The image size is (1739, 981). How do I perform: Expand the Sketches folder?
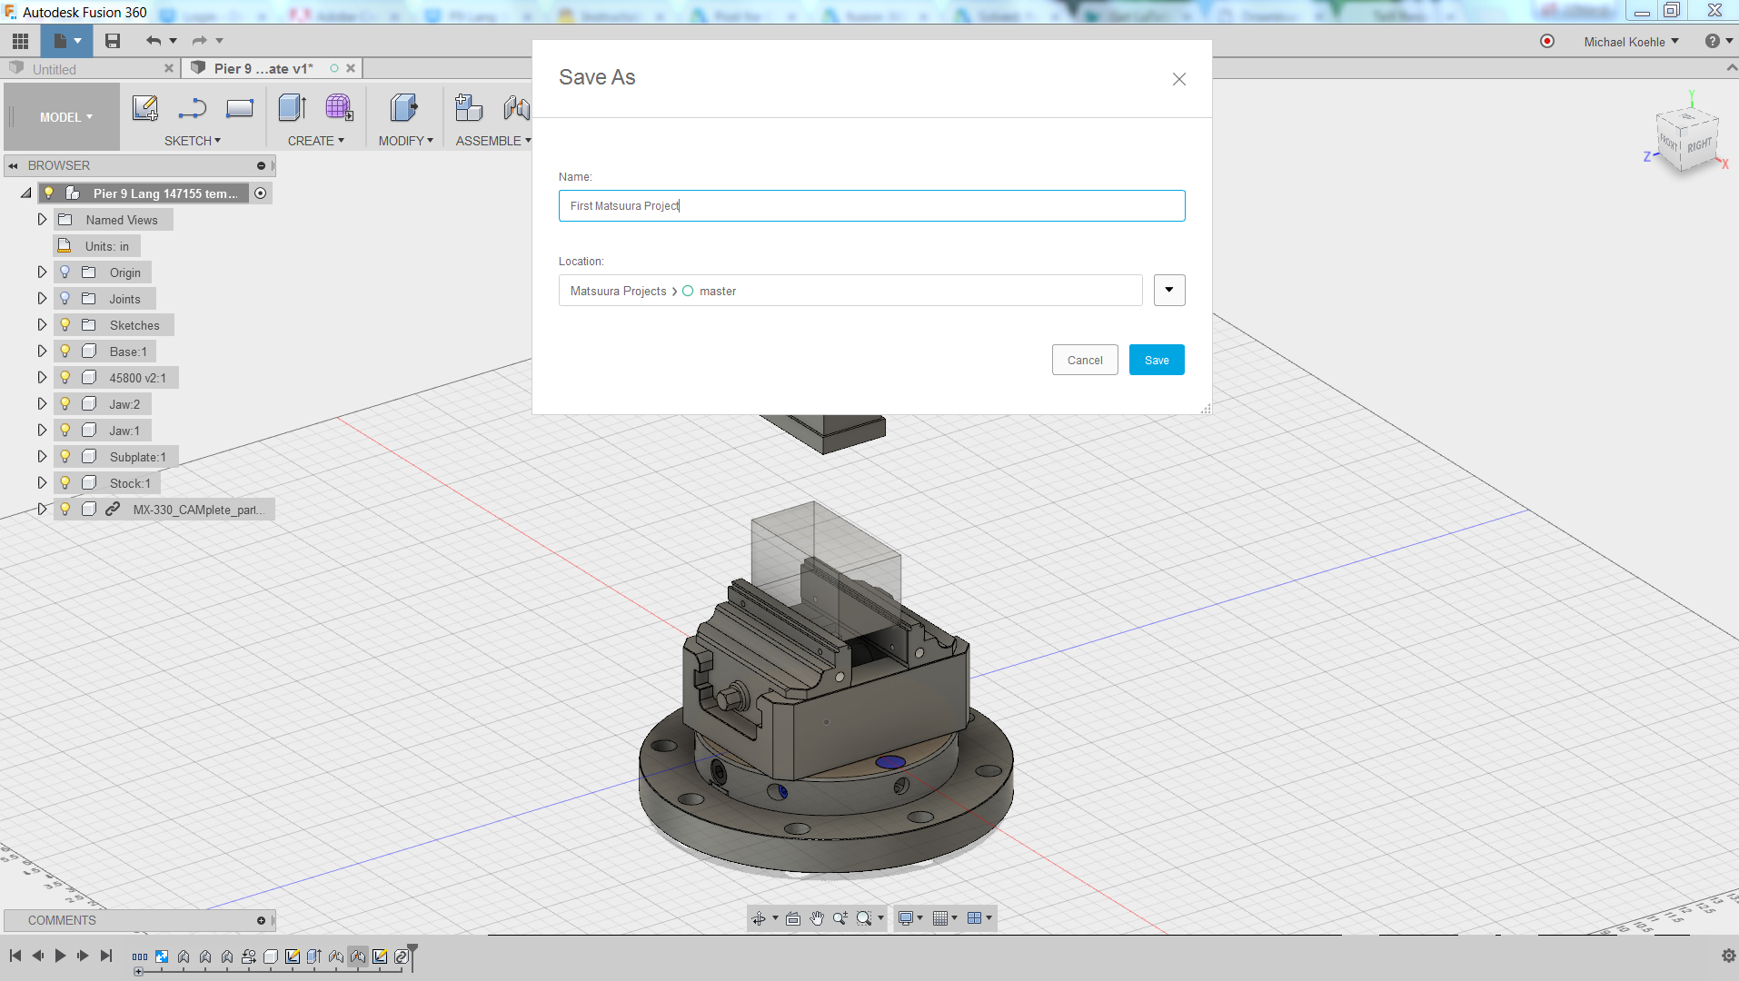42,325
